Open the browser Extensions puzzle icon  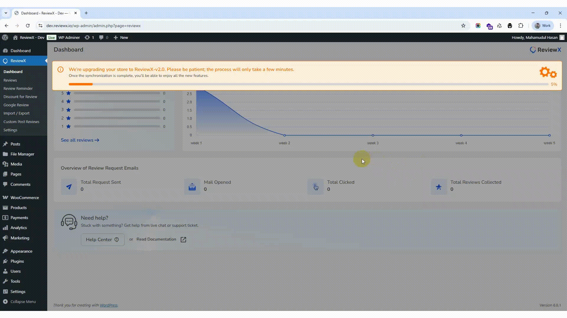pyautogui.click(x=521, y=26)
